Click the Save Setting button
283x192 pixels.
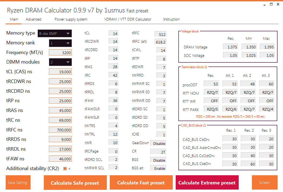(18, 183)
